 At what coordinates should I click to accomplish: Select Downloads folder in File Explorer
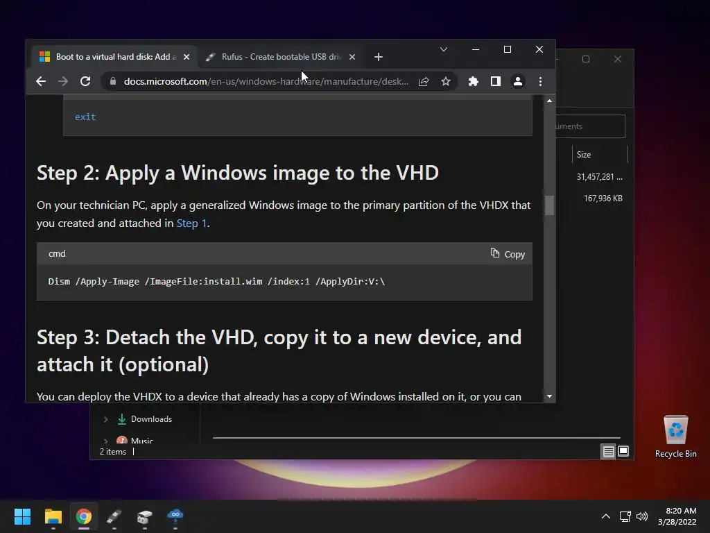151,419
